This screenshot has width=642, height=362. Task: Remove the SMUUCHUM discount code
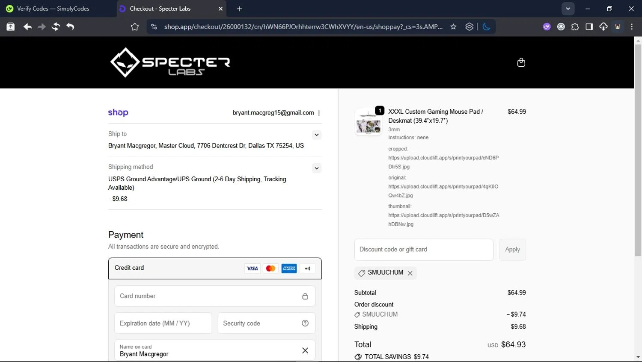click(x=410, y=273)
